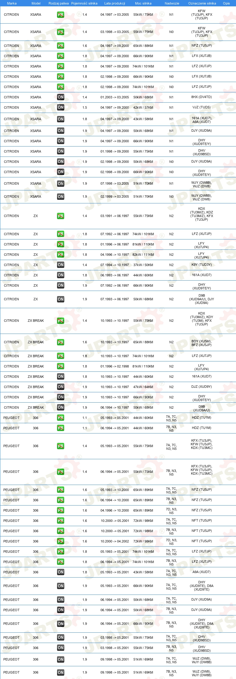Click engine capacity value '1.5'
Viewport: 236px width, 679px height.
coord(85,107)
